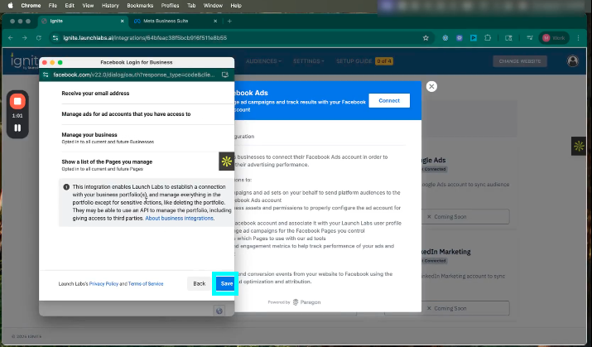Open About business integrations link

pos(180,219)
